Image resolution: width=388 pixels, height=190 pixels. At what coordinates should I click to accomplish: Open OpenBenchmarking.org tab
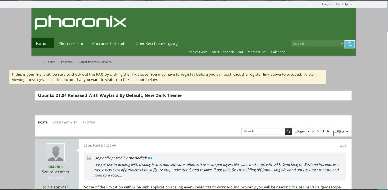[x=156, y=43]
